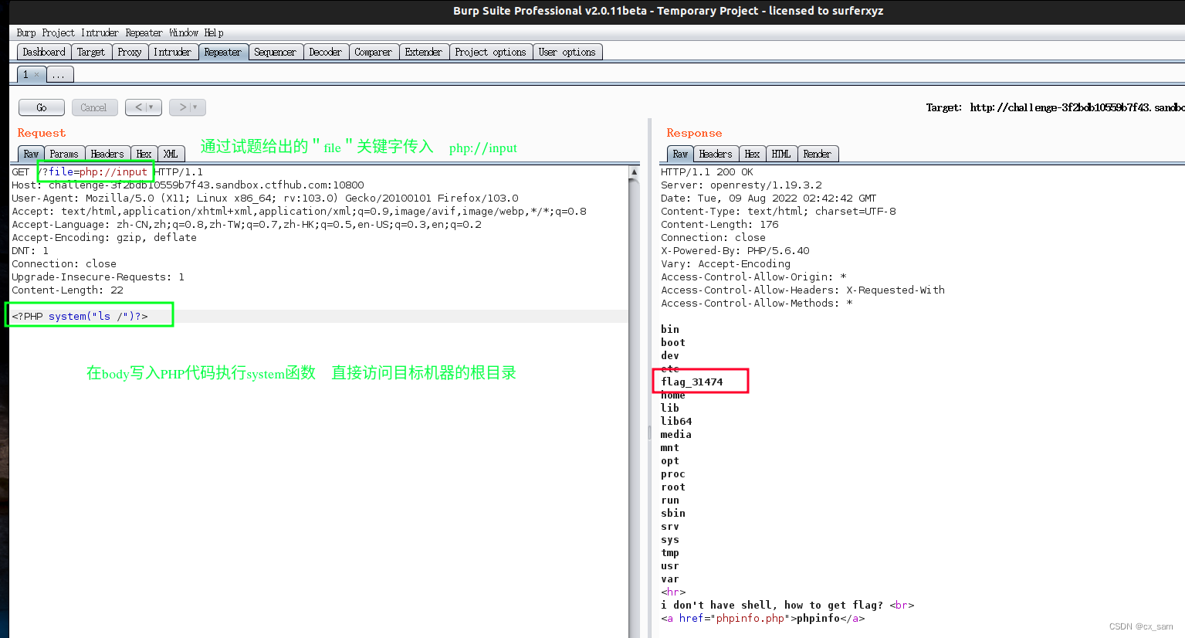Switch to the Response HTML tab

click(781, 154)
